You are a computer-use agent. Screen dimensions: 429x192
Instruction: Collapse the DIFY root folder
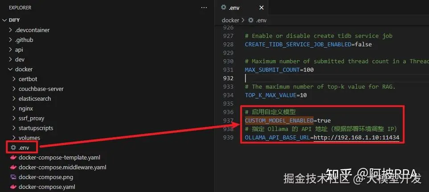click(4, 20)
